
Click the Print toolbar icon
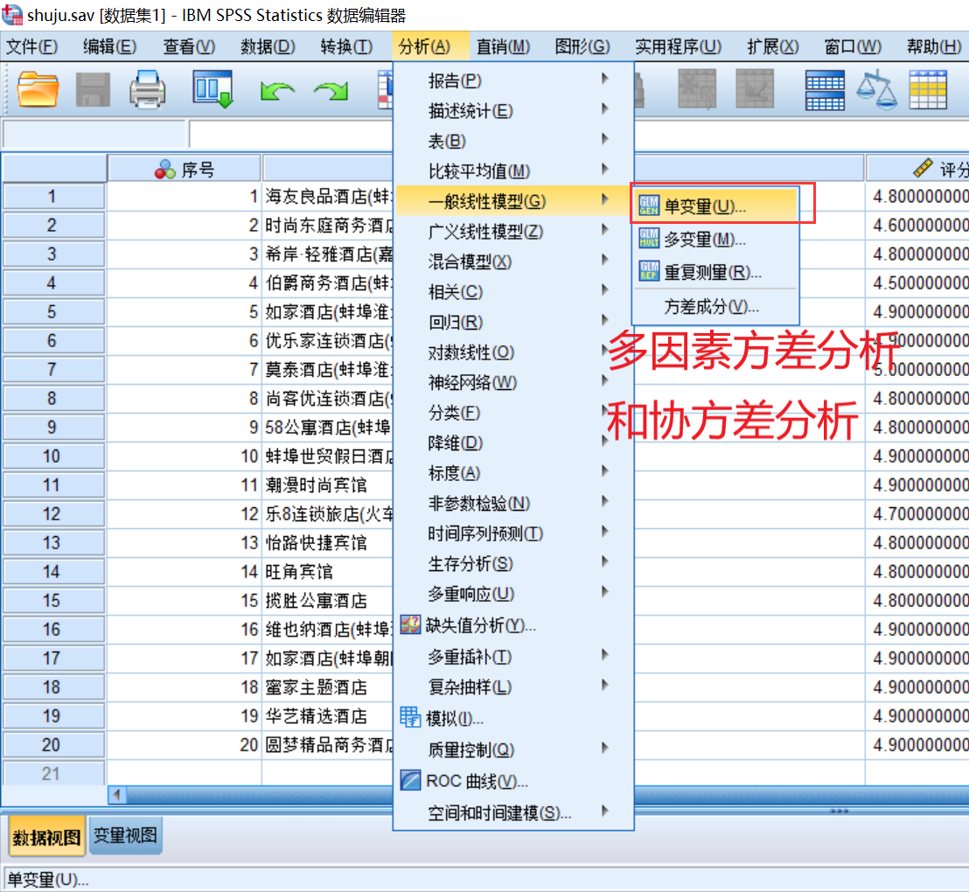coord(147,89)
